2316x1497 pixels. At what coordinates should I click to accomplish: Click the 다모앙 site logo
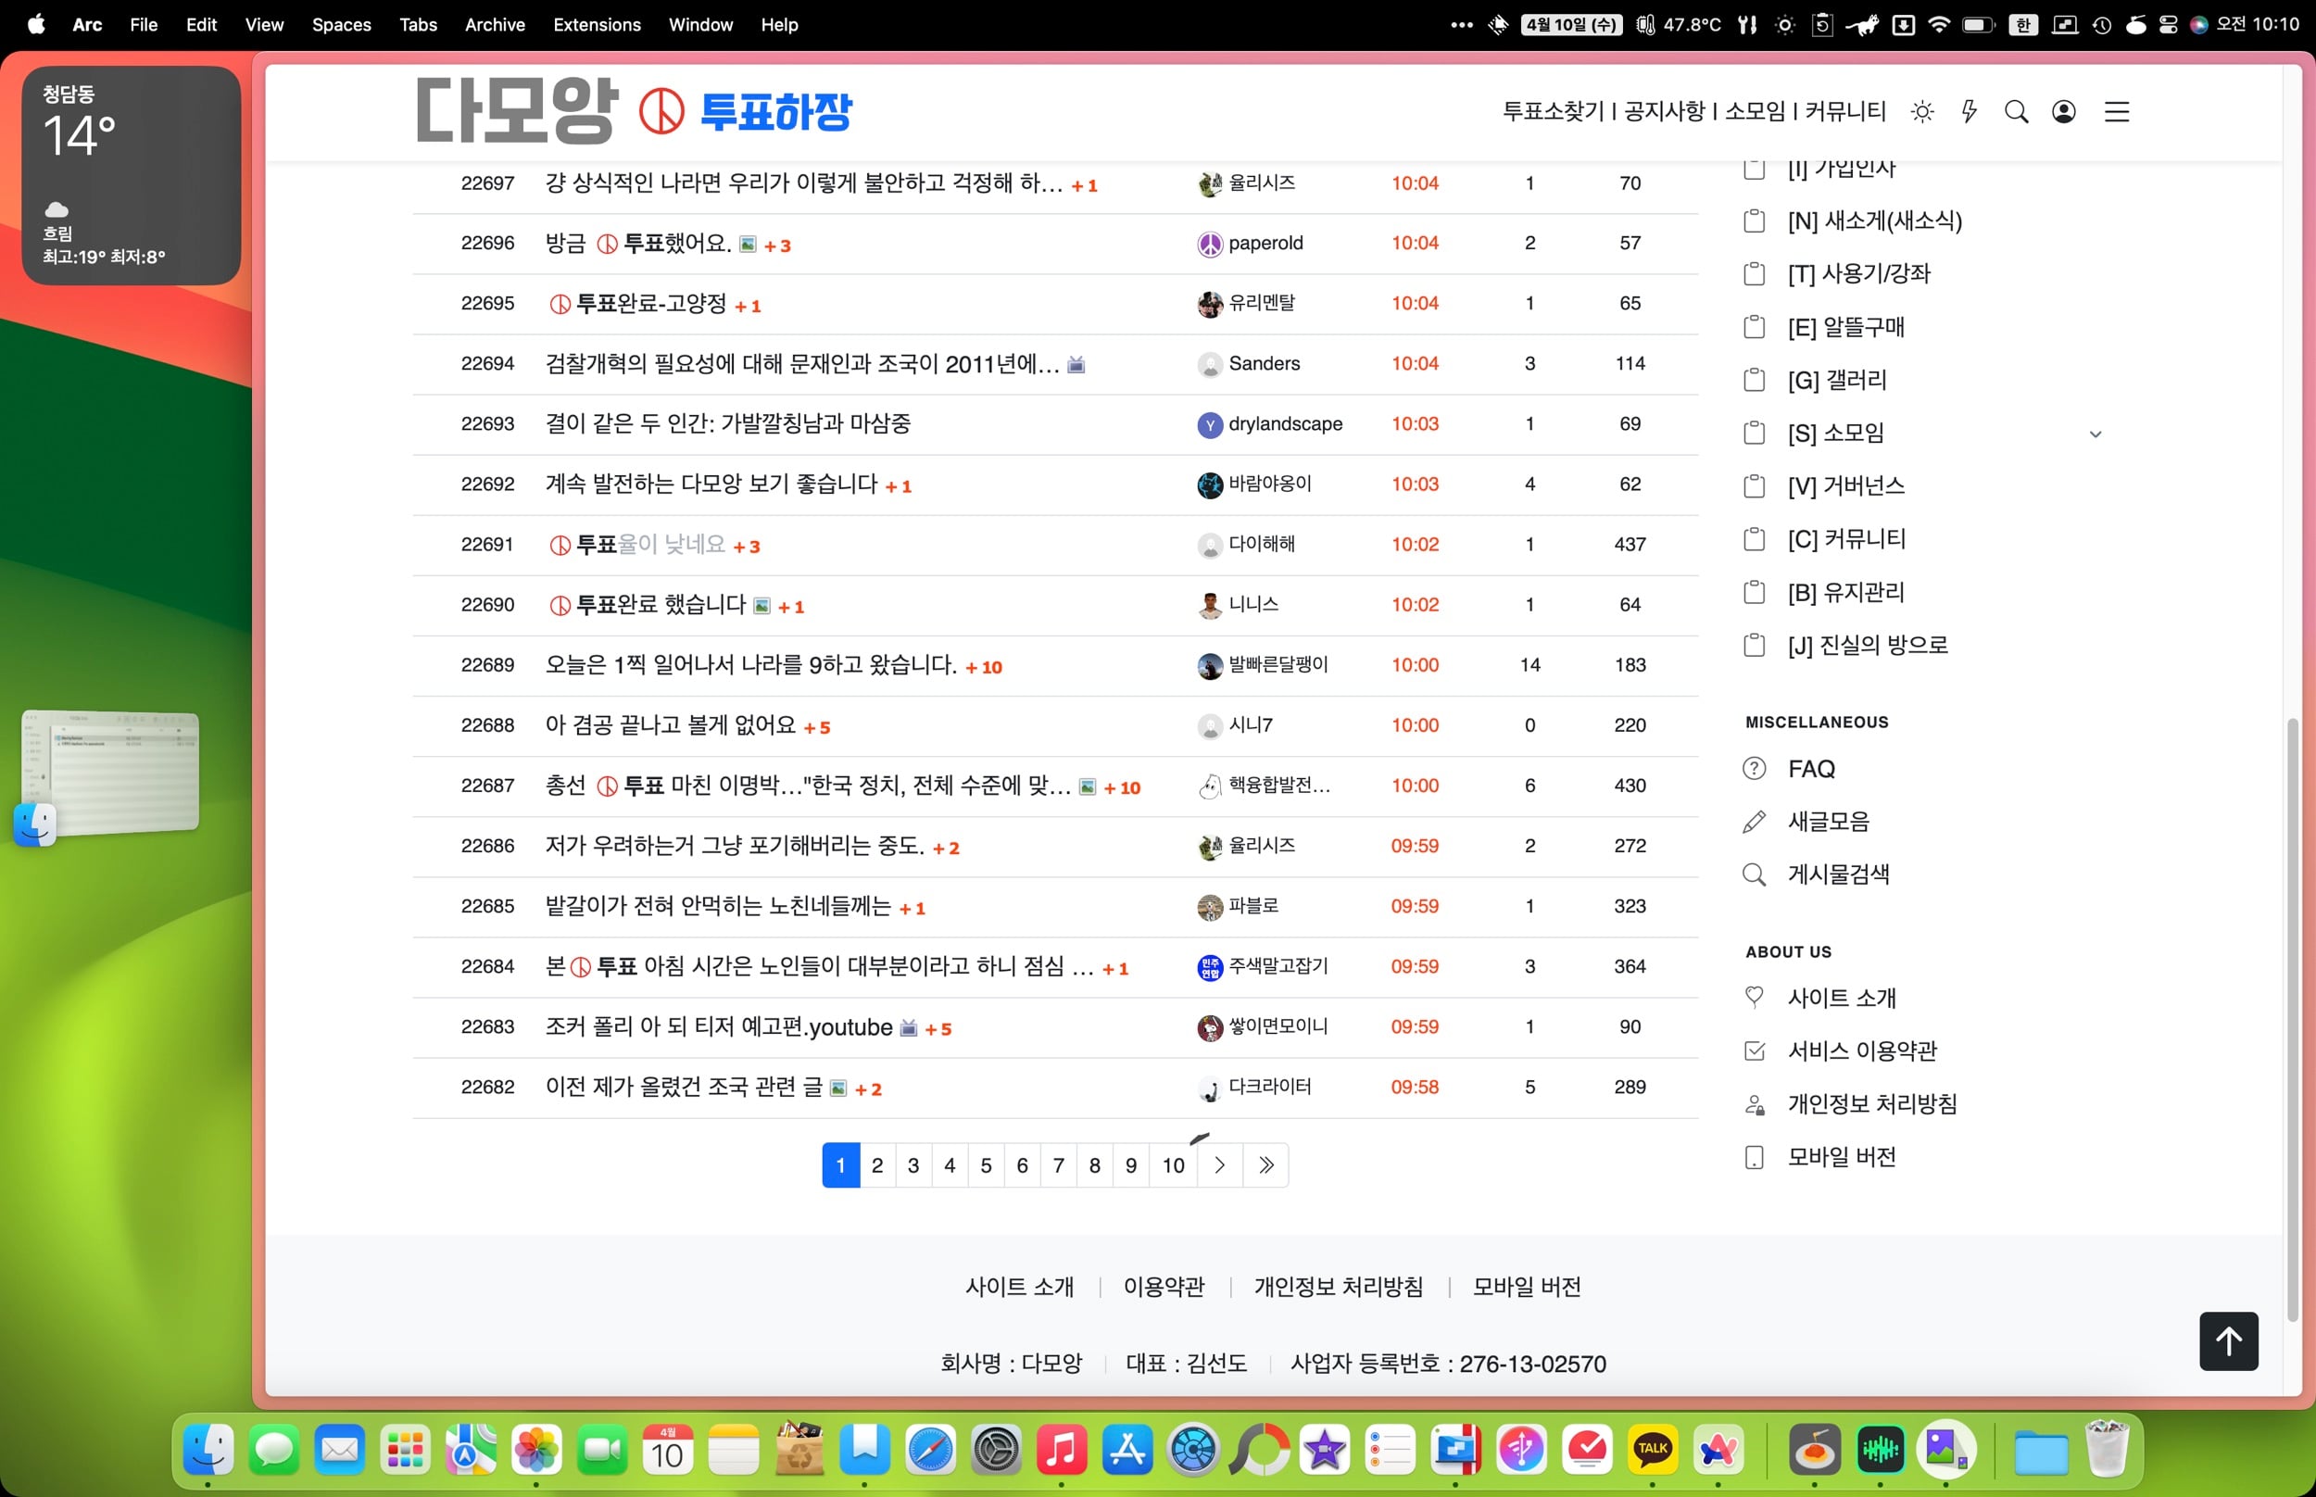(x=517, y=111)
